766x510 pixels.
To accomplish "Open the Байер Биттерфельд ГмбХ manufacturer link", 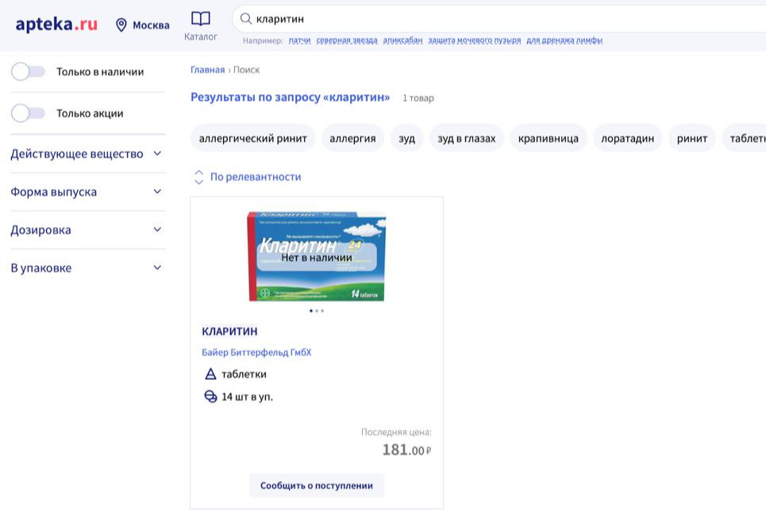I will (256, 352).
